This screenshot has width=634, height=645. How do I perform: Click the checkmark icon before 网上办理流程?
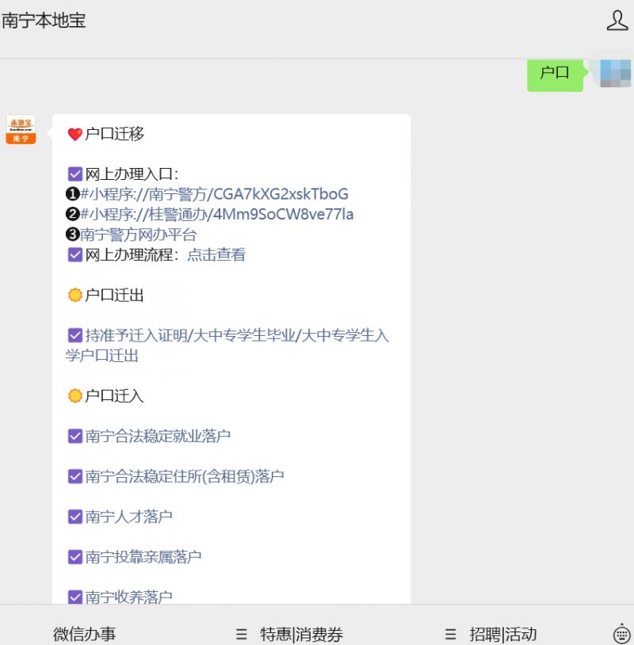click(74, 254)
